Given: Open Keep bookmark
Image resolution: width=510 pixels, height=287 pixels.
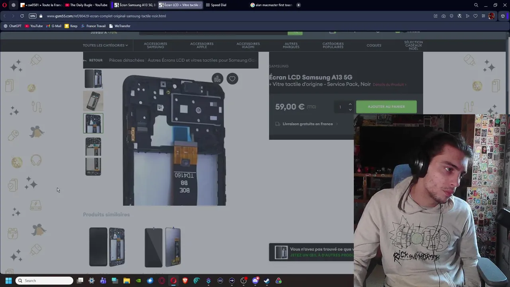Looking at the screenshot, I should click(71, 26).
